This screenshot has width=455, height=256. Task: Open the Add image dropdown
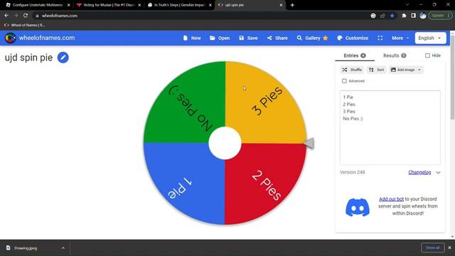[406, 70]
